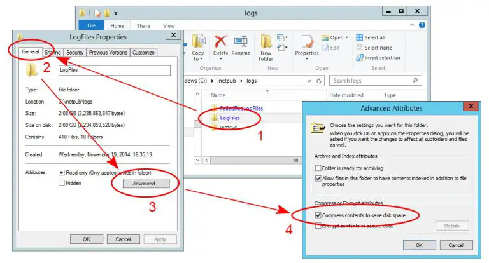Image resolution: width=489 pixels, height=263 pixels.
Task: Open the dropdown arrow next to Open
Action: click(x=347, y=37)
